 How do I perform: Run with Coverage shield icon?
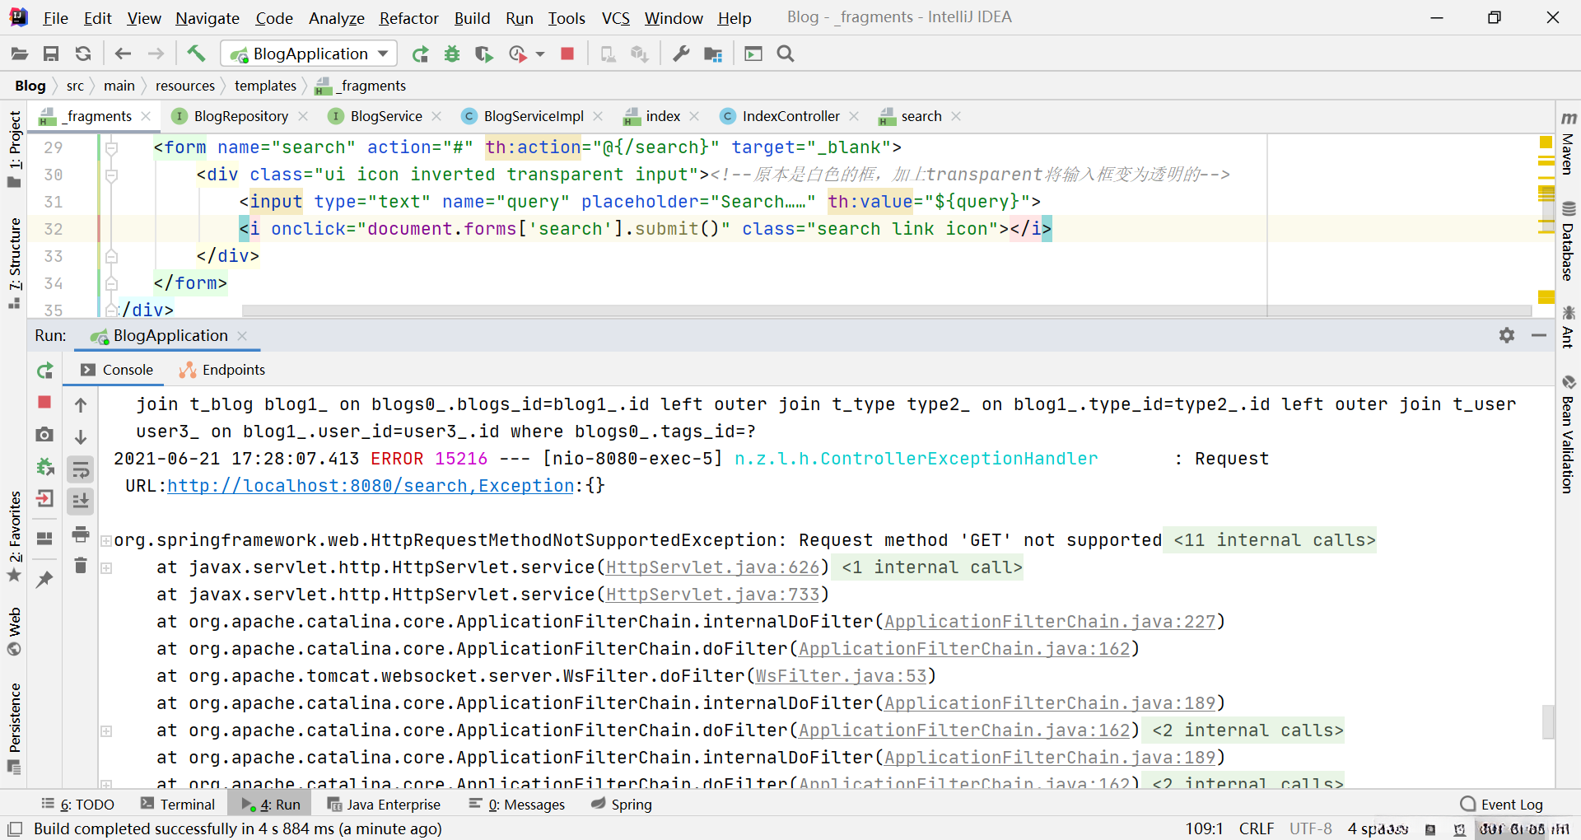click(x=484, y=54)
